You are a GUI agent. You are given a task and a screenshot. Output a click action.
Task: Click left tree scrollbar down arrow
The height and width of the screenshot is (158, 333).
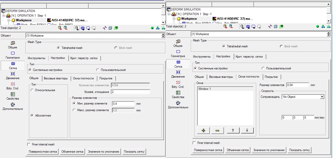tap(163, 23)
